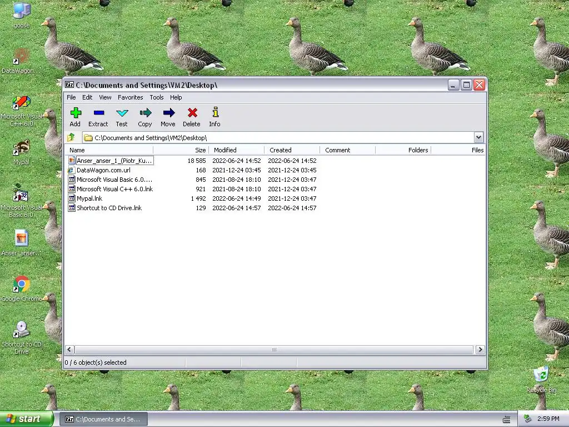Click the Extract toolbar icon

point(98,113)
